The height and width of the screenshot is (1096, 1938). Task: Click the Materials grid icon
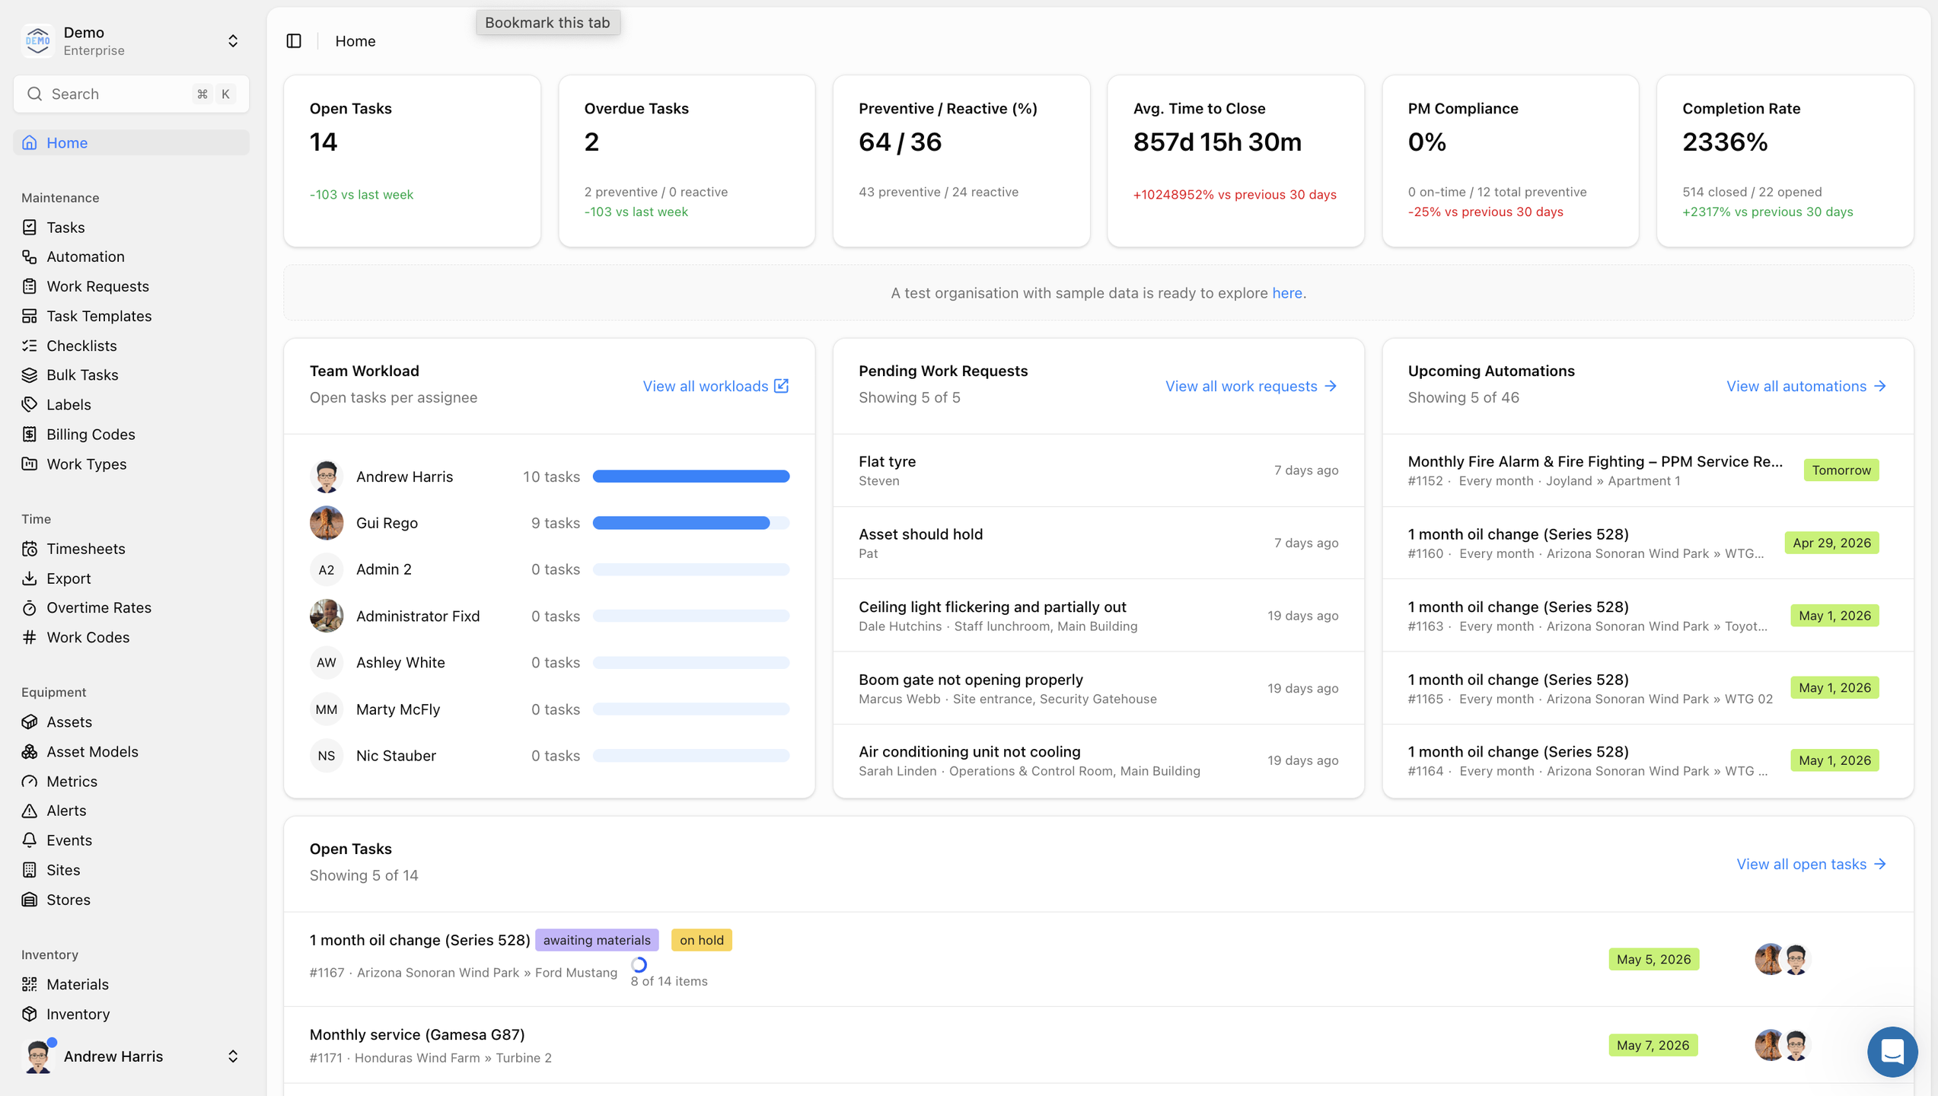point(30,984)
